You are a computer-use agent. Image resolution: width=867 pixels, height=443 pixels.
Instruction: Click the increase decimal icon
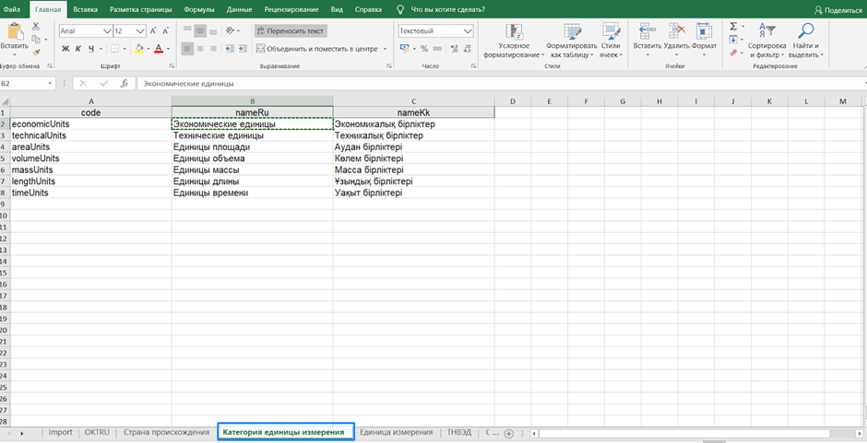pyautogui.click(x=454, y=49)
